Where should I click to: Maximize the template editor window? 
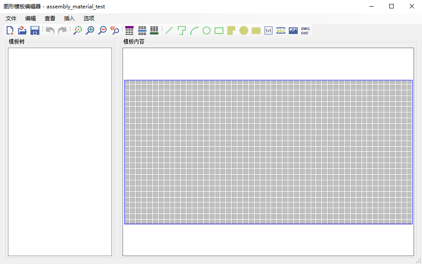click(x=391, y=6)
